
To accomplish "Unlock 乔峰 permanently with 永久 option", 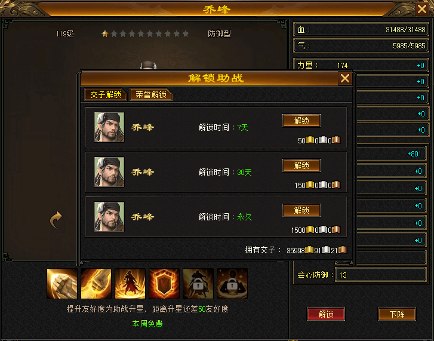I will click(301, 210).
